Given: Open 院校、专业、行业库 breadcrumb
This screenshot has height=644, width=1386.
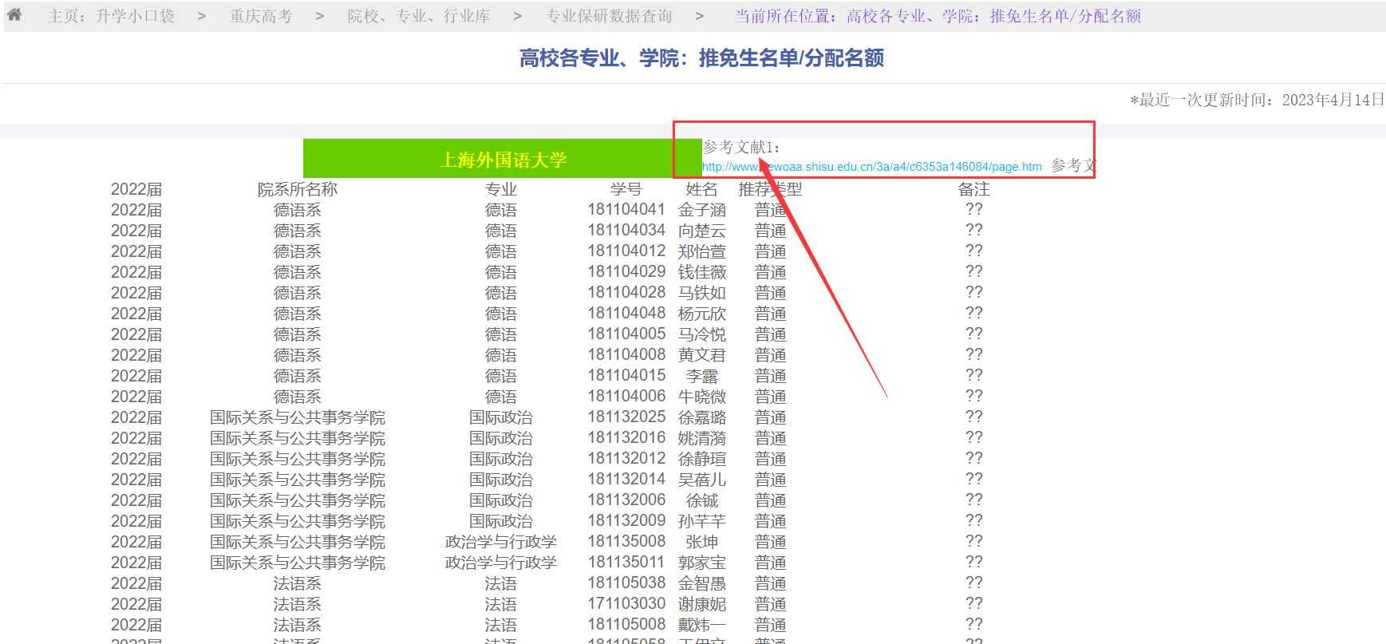Looking at the screenshot, I should [x=419, y=16].
